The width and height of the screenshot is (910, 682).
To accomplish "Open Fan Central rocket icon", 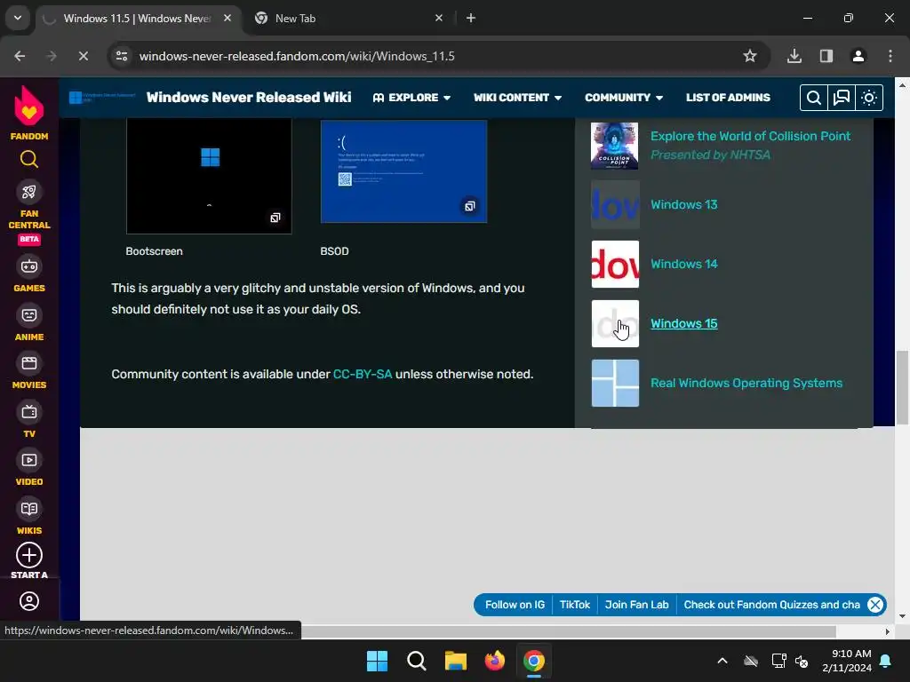I will (x=29, y=192).
